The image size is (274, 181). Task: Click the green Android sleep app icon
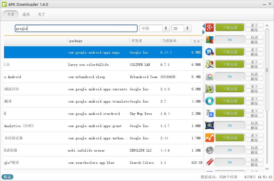pyautogui.click(x=209, y=89)
